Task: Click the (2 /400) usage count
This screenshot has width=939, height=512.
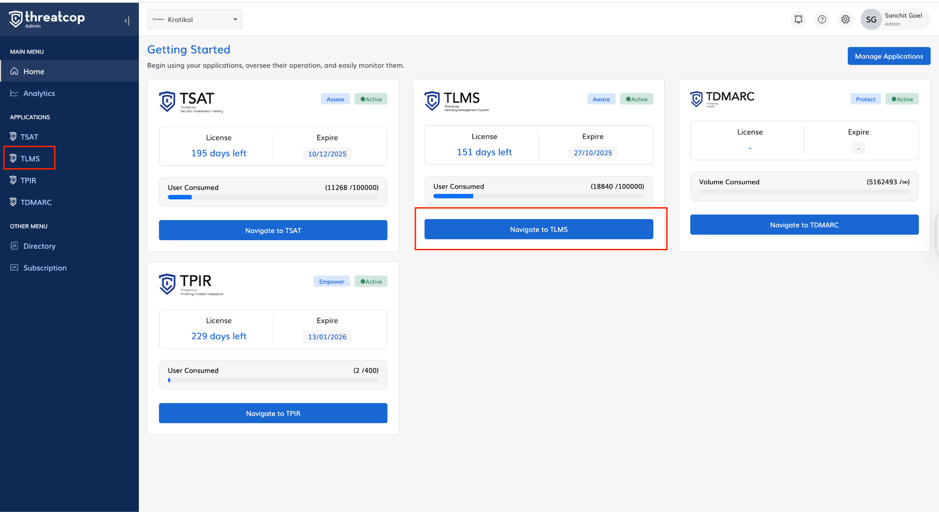Action: (x=366, y=370)
